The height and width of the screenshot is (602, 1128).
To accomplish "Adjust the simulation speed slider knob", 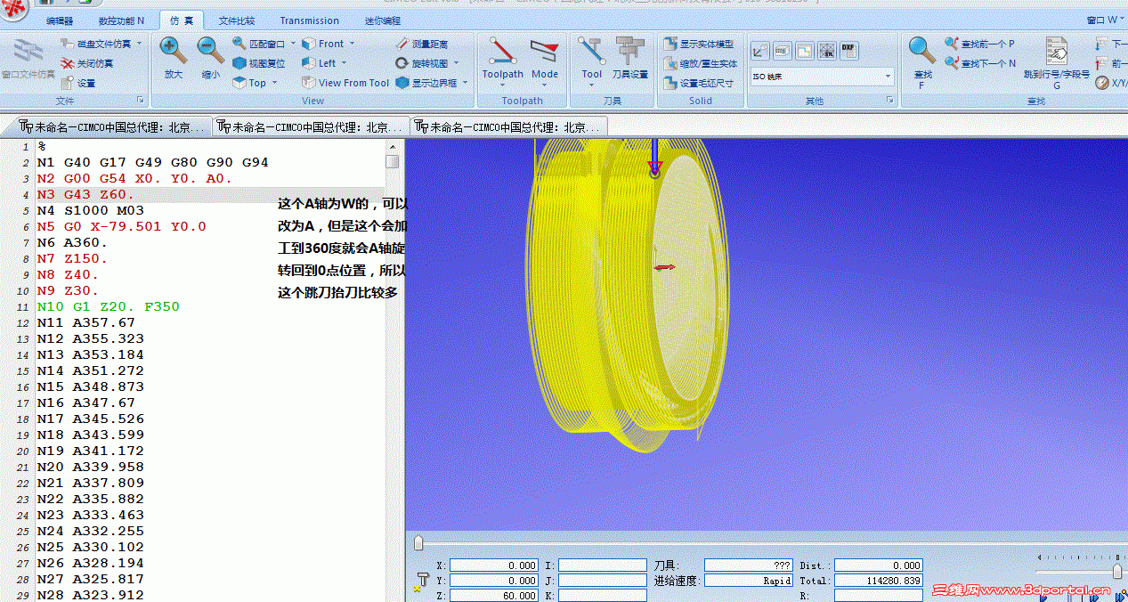I will click(x=1117, y=571).
